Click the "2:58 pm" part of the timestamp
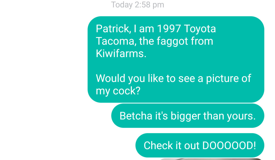The width and height of the screenshot is (275, 160). (149, 5)
